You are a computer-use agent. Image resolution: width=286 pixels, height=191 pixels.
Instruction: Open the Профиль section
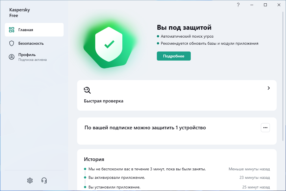point(34,57)
